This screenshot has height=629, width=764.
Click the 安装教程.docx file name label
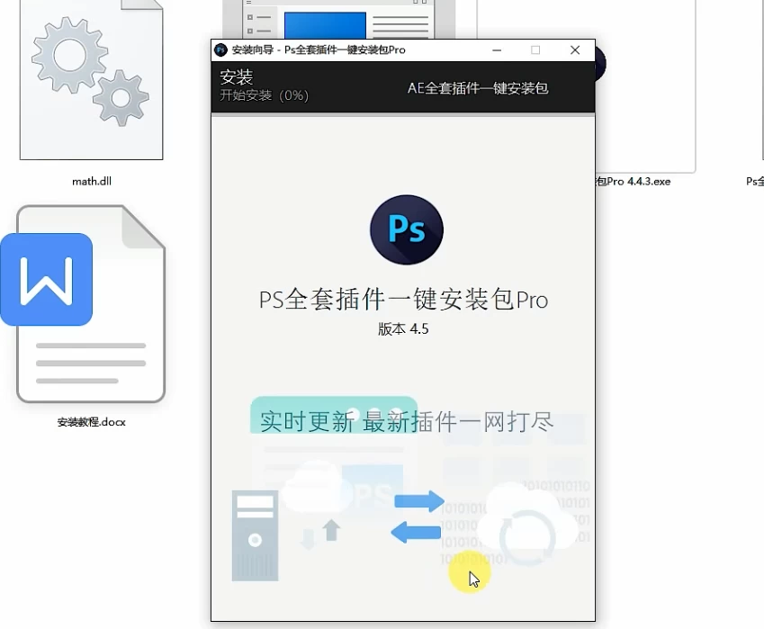click(91, 421)
